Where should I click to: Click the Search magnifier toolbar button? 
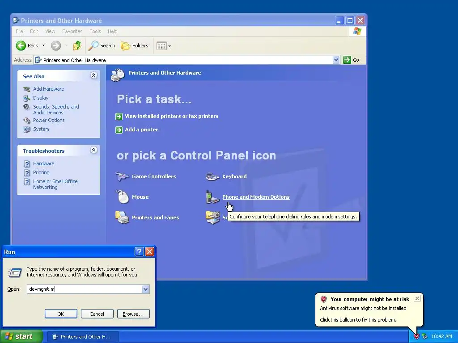[x=102, y=46]
